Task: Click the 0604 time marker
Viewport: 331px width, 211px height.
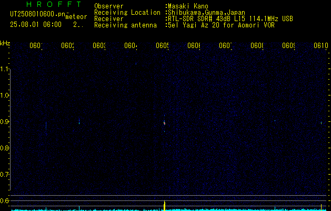Action: coord(131,45)
